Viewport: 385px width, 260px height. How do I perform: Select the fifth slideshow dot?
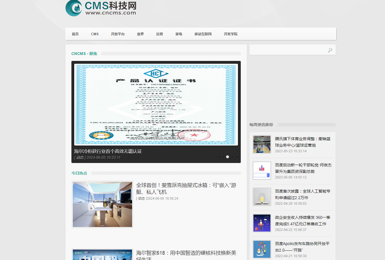pos(237,157)
